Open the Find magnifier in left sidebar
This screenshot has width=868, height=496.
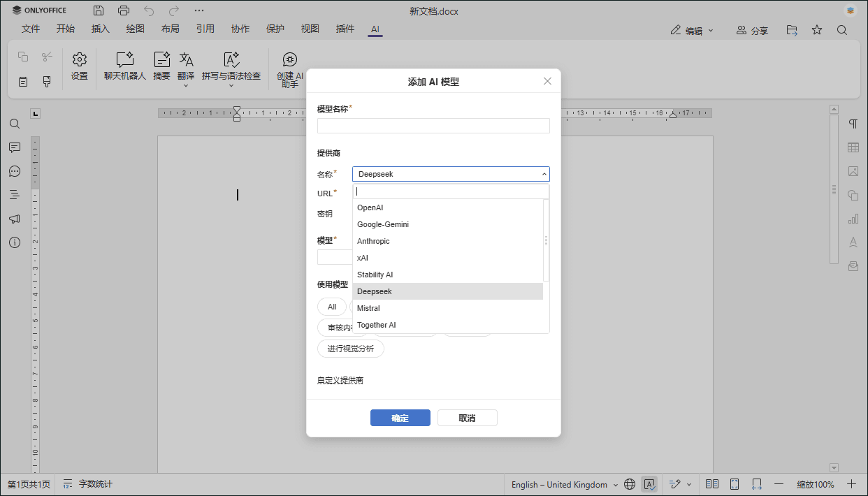point(15,124)
